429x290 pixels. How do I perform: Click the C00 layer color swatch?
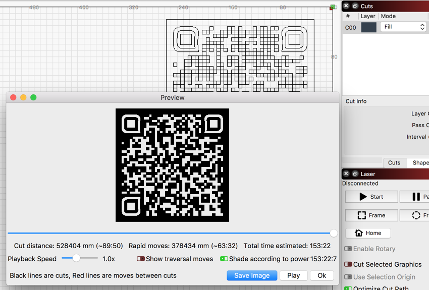pos(369,27)
